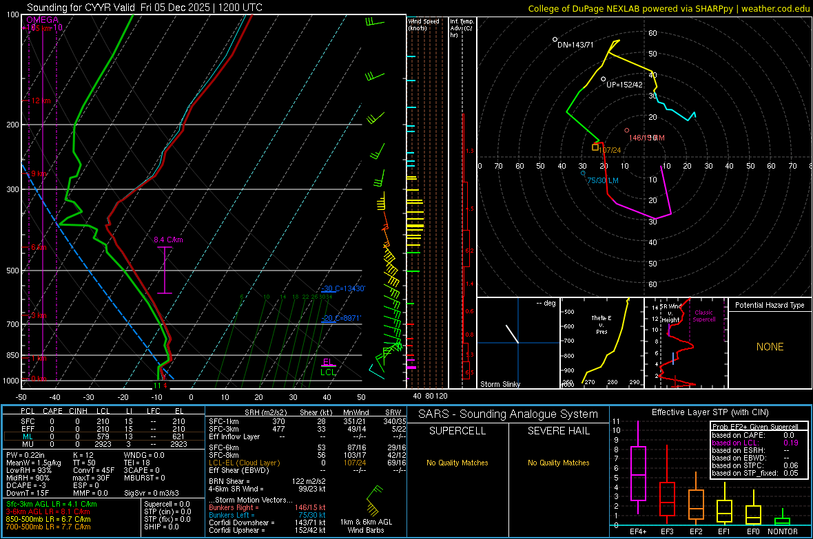Click the Inf. Temp. Adv. panel header
This screenshot has width=813, height=539.
462,28
